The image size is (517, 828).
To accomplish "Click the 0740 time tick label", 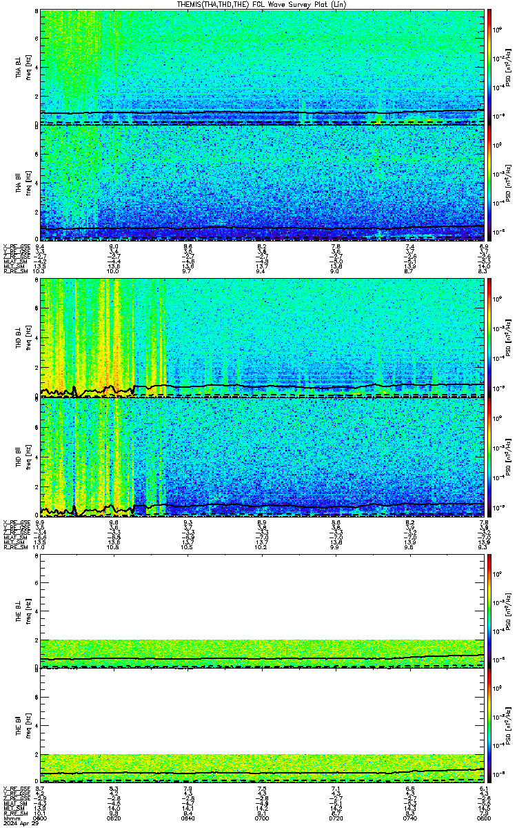I will pyautogui.click(x=410, y=818).
